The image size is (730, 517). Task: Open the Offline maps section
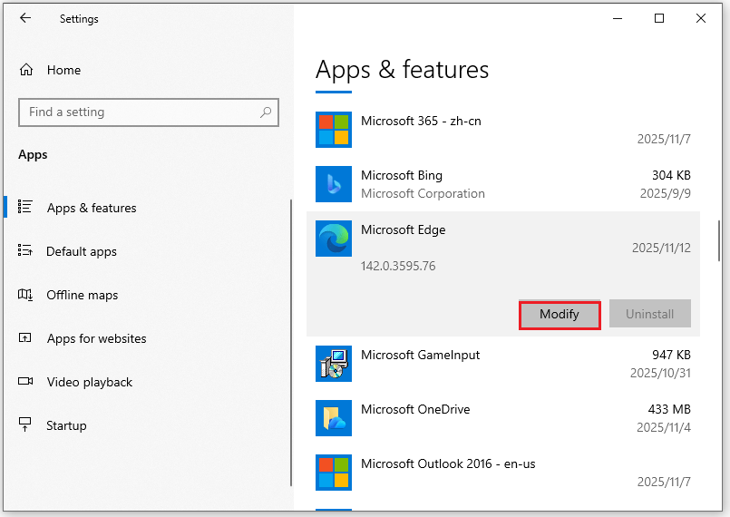coord(82,295)
